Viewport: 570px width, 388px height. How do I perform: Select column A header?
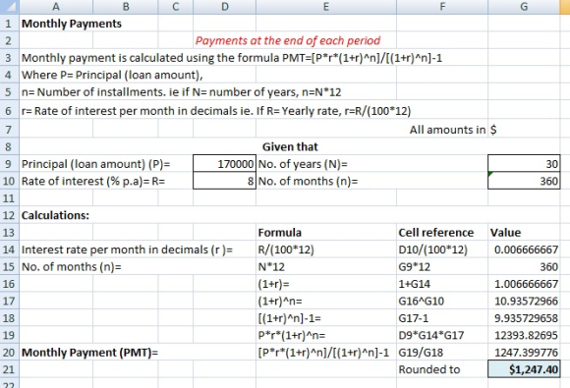pyautogui.click(x=56, y=7)
